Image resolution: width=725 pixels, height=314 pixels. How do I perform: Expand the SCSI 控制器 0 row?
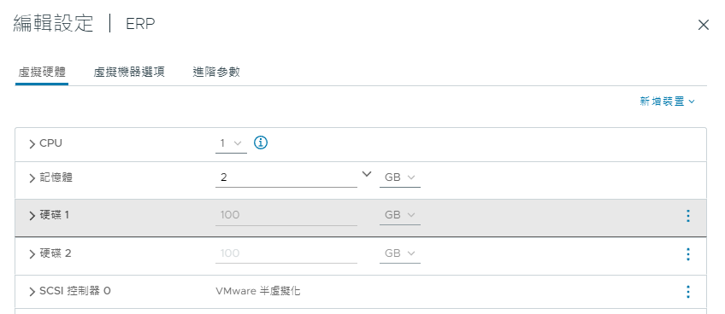click(32, 291)
